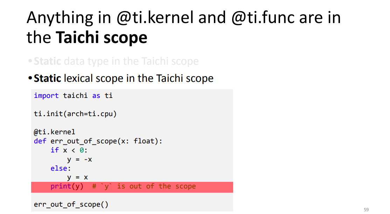Click the 'def' keyword in the code
The image size is (390, 214).
click(x=40, y=141)
